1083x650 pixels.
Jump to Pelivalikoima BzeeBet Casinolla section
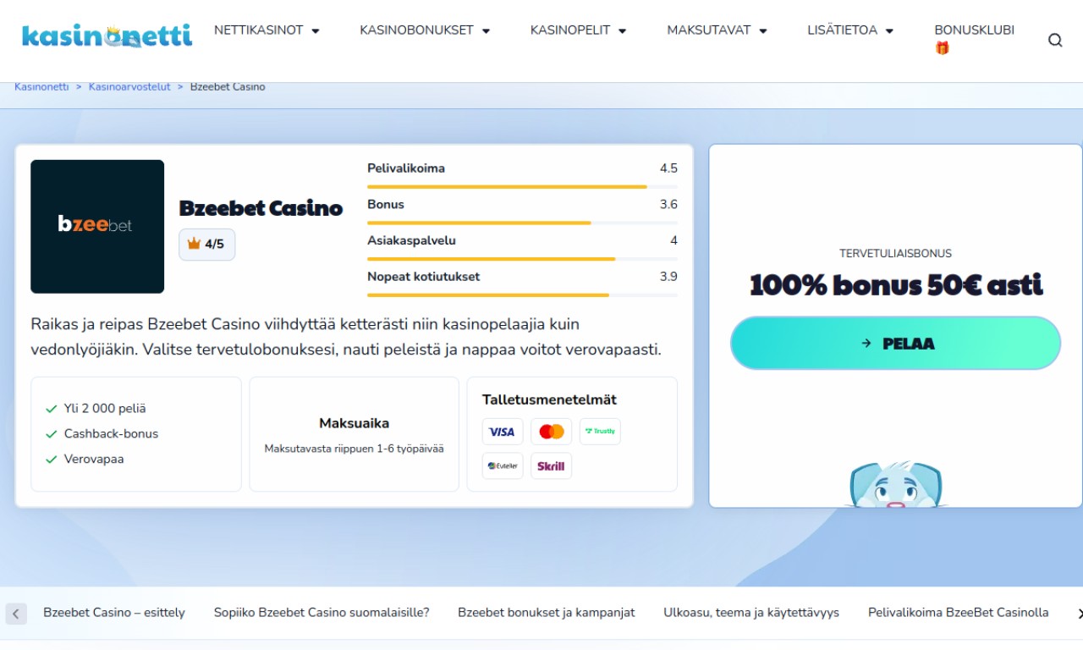[x=959, y=613]
